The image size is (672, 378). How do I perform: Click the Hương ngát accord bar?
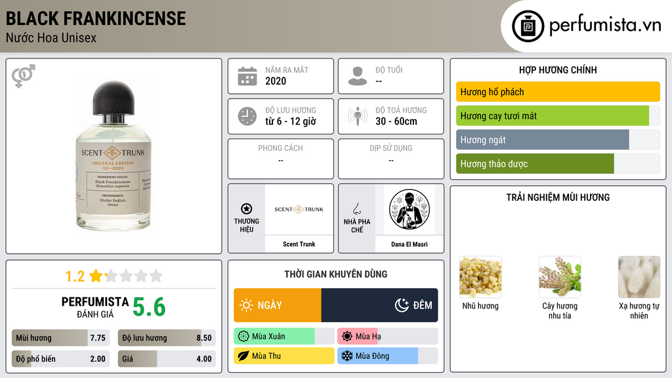tap(558, 140)
